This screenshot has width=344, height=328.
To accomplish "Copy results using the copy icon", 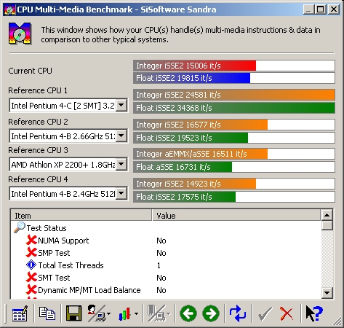I will coord(47,313).
